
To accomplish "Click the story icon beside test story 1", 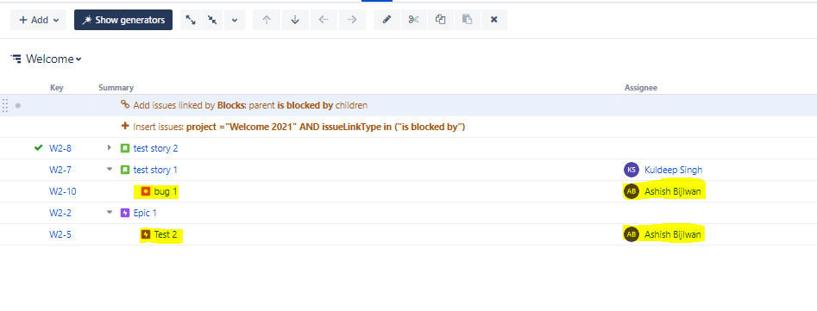I will click(x=125, y=170).
